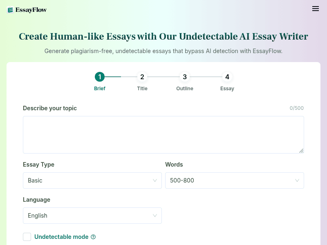
Task: Click the Undetectable mode label
Action: pyautogui.click(x=61, y=237)
